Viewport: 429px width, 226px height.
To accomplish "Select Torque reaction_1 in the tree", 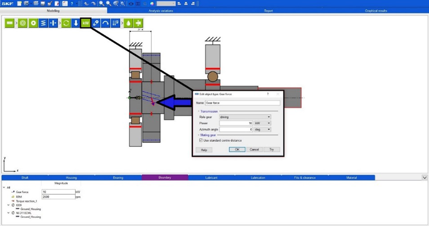I will [26, 201].
